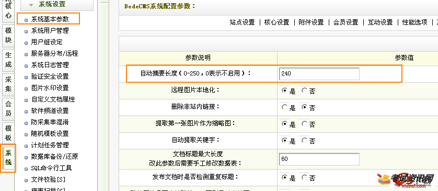Select 否 for 远程图片本地化

(305, 91)
